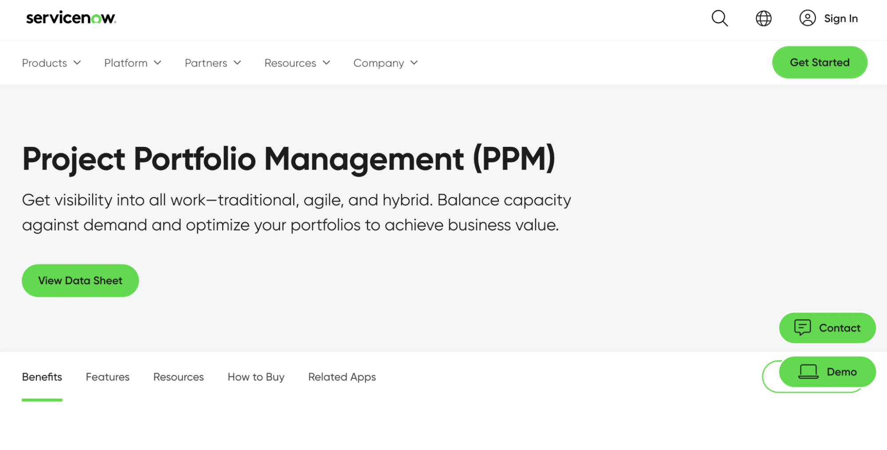This screenshot has width=887, height=450.
Task: Expand the Partners menu chevron
Action: point(238,63)
